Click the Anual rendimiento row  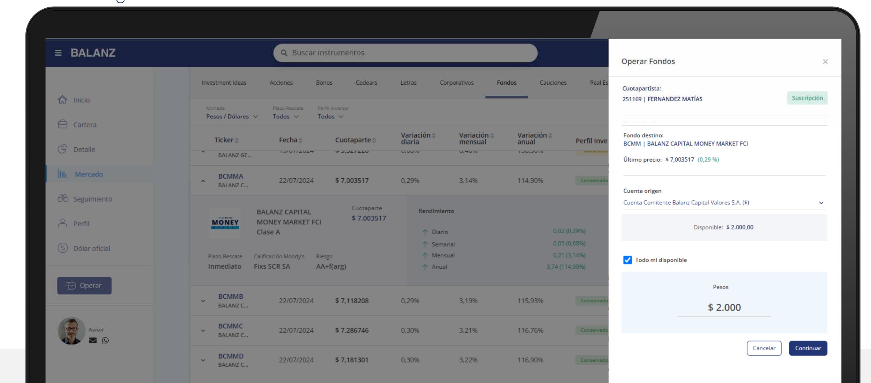pyautogui.click(x=503, y=267)
